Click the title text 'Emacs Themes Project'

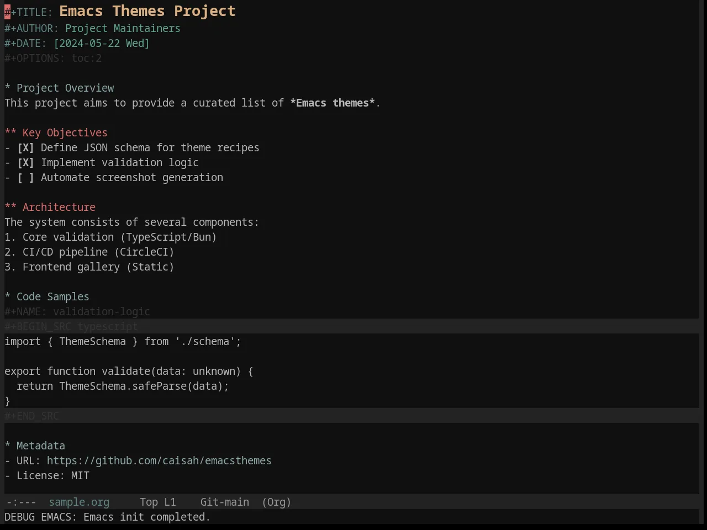147,11
